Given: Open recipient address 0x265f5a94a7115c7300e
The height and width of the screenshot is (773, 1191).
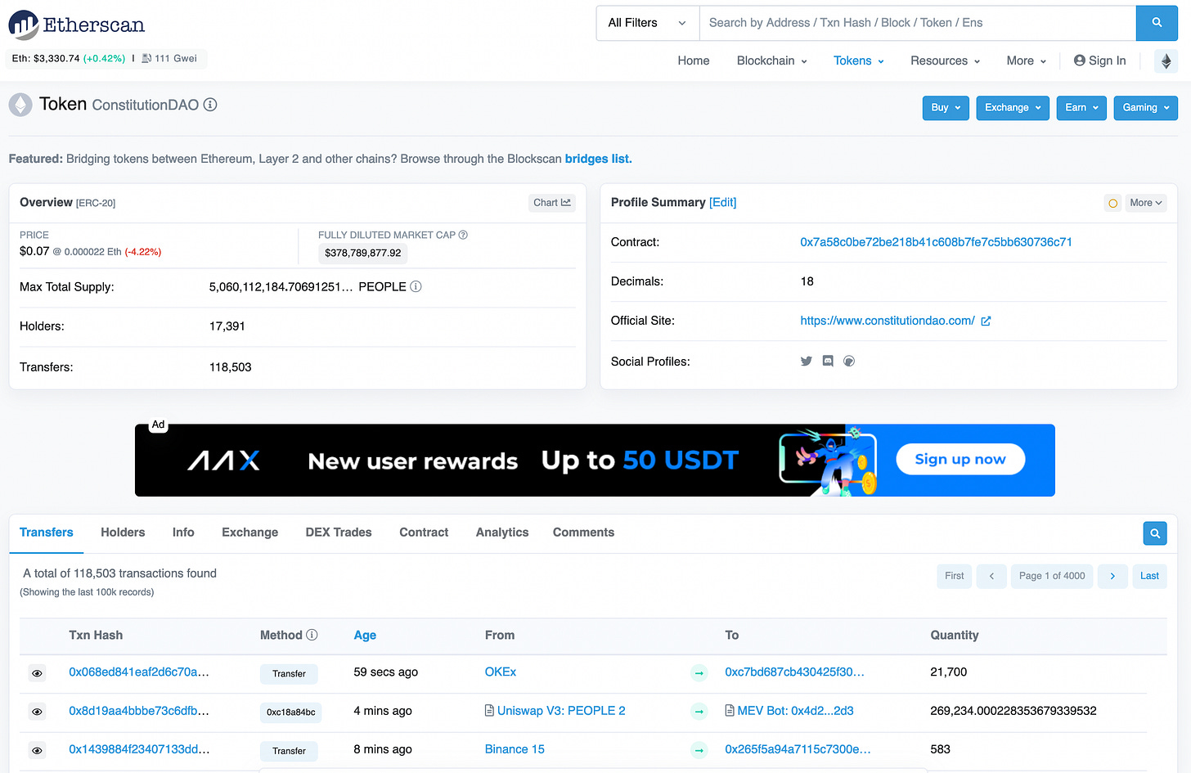Looking at the screenshot, I should point(798,749).
